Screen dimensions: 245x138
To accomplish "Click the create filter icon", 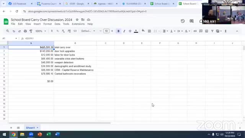I will pyautogui.click(x=212, y=31).
